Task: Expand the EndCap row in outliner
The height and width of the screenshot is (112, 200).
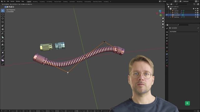Action: pyautogui.click(x=171, y=13)
